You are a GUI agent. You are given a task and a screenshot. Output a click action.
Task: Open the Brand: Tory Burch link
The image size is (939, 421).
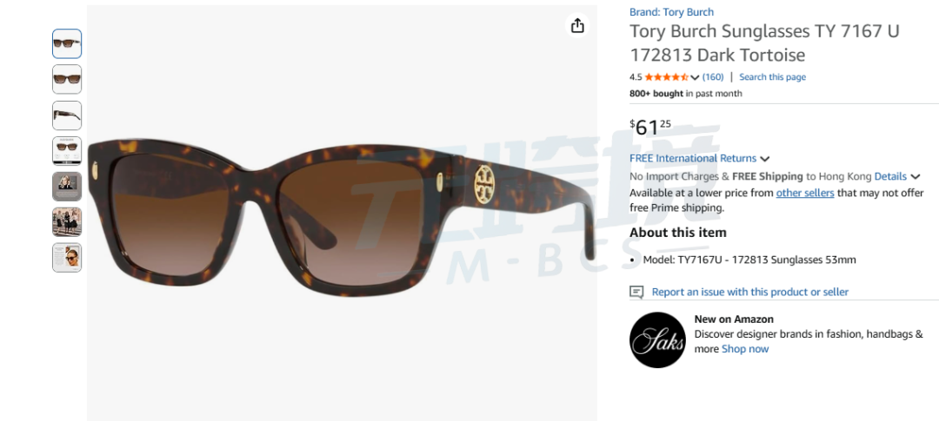[671, 12]
